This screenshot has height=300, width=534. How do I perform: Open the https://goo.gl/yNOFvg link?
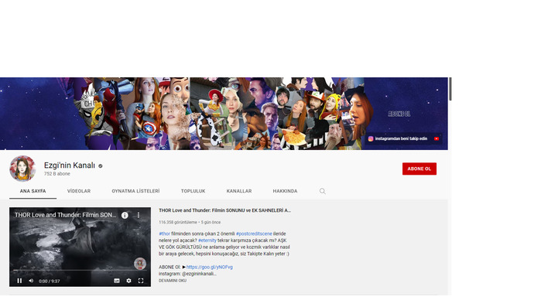(x=210, y=267)
